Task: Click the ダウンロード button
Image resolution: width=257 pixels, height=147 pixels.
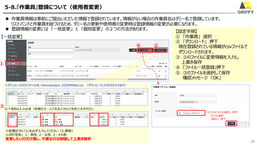Action: tap(161, 50)
